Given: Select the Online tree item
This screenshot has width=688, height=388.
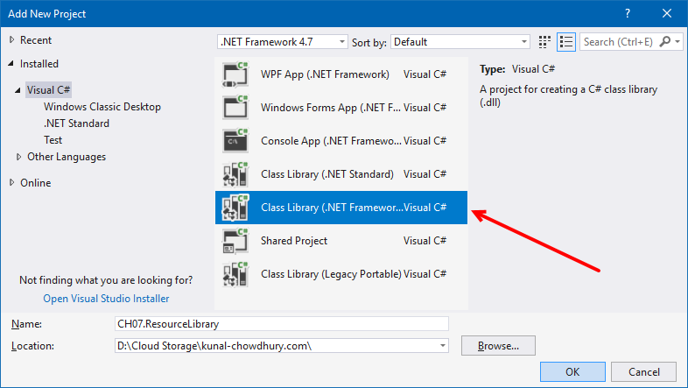Looking at the screenshot, I should (36, 182).
